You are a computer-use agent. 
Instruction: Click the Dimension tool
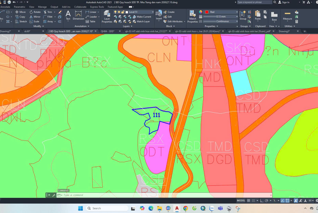(x=78, y=16)
